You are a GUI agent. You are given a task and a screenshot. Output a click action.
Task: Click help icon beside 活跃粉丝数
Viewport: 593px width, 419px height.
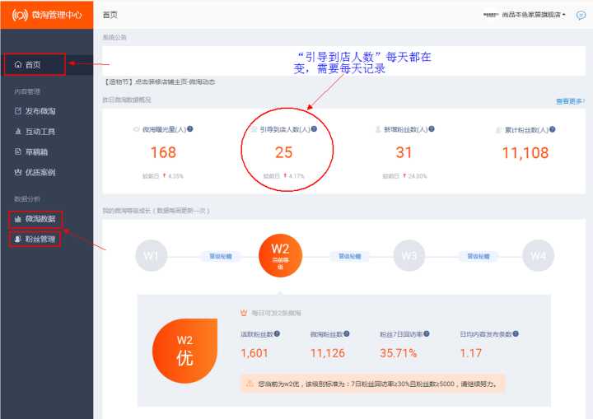pos(277,334)
